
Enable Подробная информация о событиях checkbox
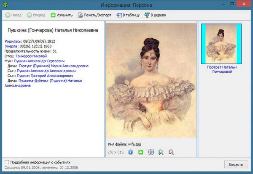pos(7,162)
